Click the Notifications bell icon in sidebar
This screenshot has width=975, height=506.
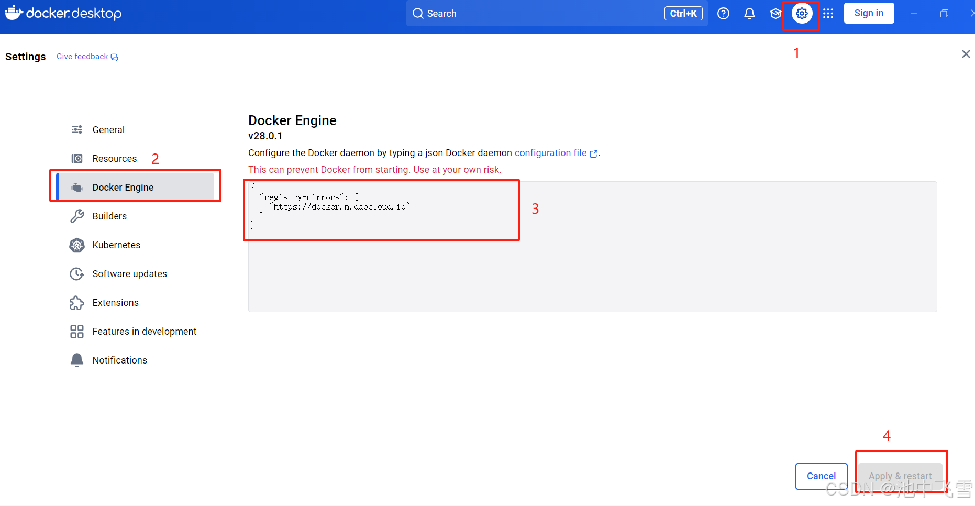pos(77,360)
